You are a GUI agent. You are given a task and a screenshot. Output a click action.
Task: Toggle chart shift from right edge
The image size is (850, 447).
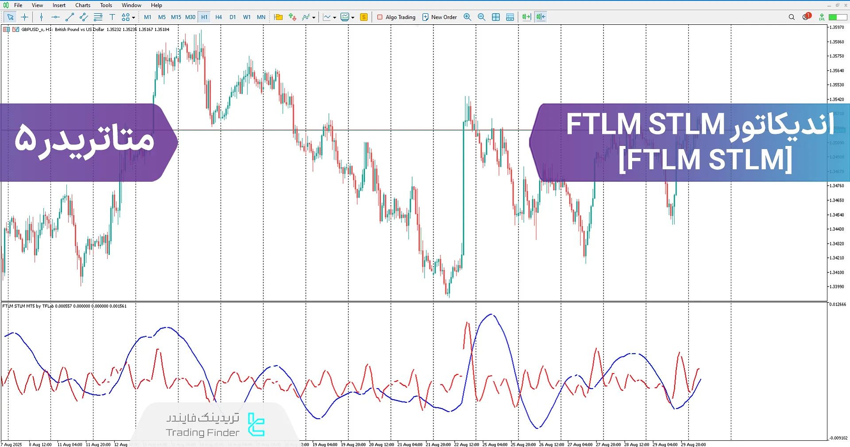coord(541,17)
